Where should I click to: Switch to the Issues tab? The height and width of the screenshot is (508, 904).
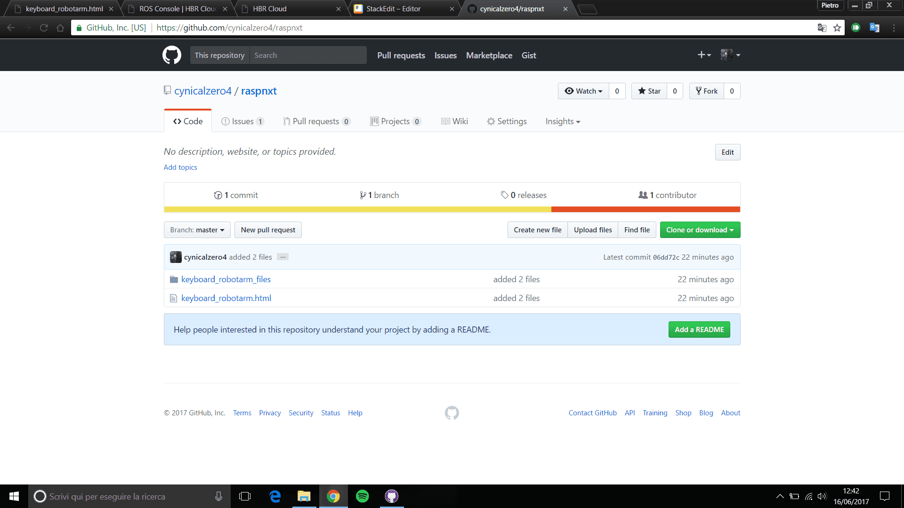pos(242,121)
